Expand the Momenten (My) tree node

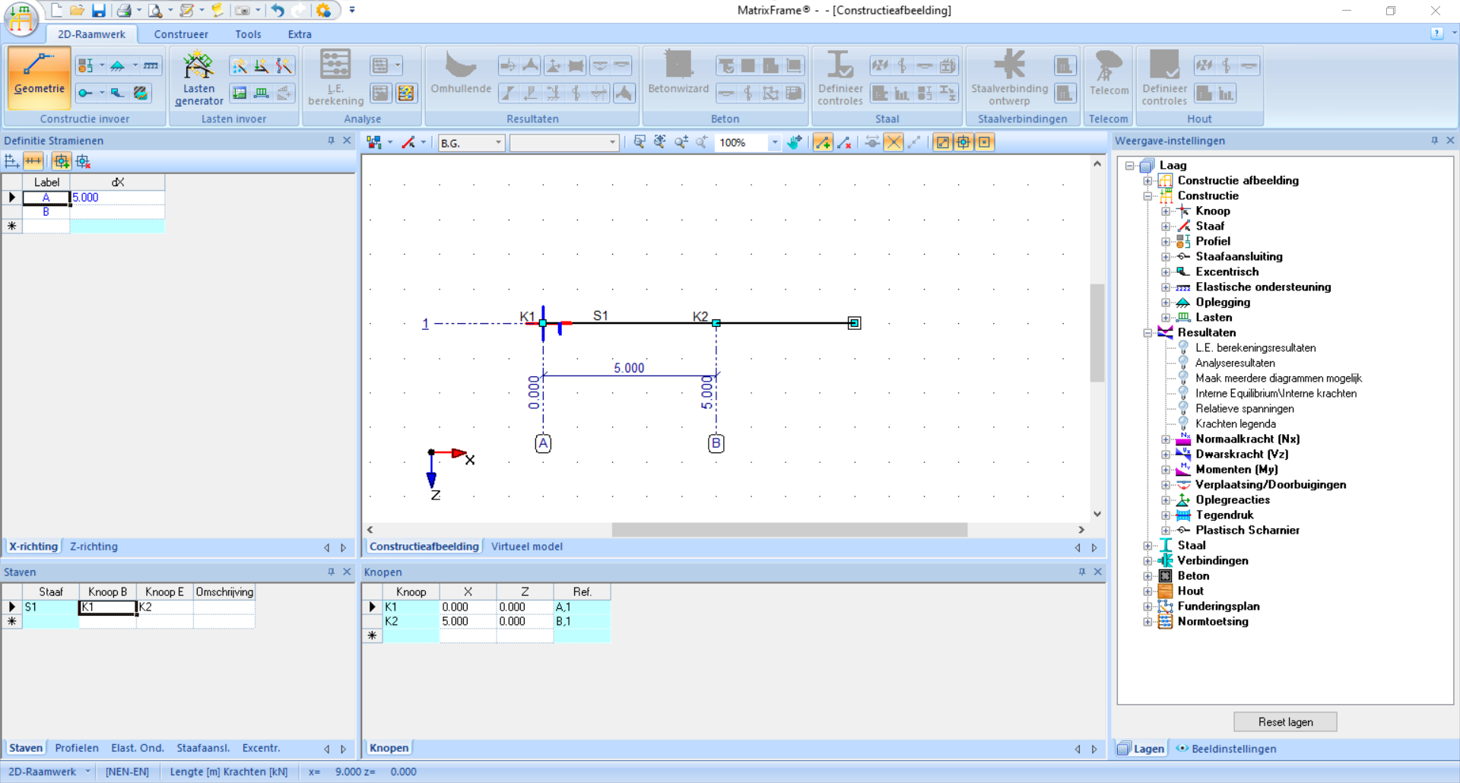(x=1165, y=470)
